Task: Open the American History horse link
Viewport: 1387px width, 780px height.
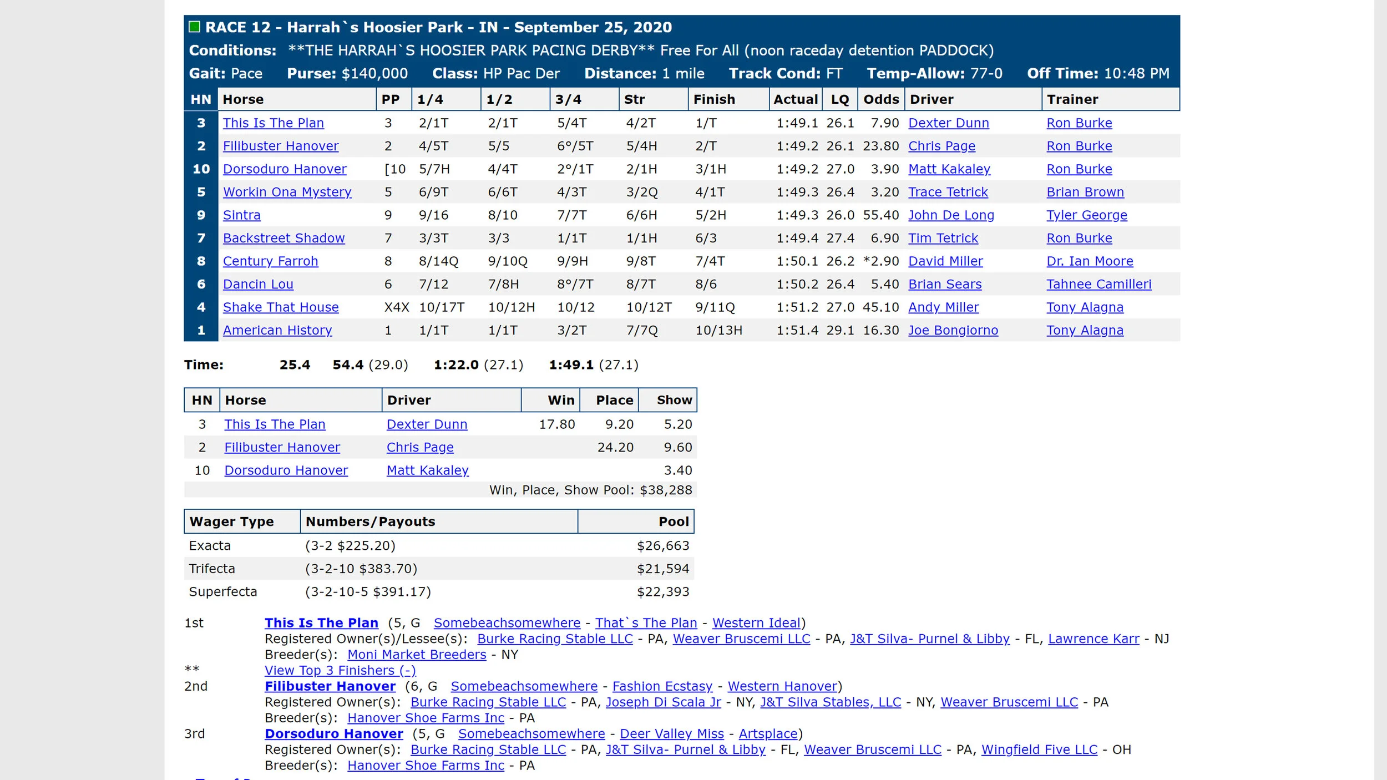Action: coord(277,330)
